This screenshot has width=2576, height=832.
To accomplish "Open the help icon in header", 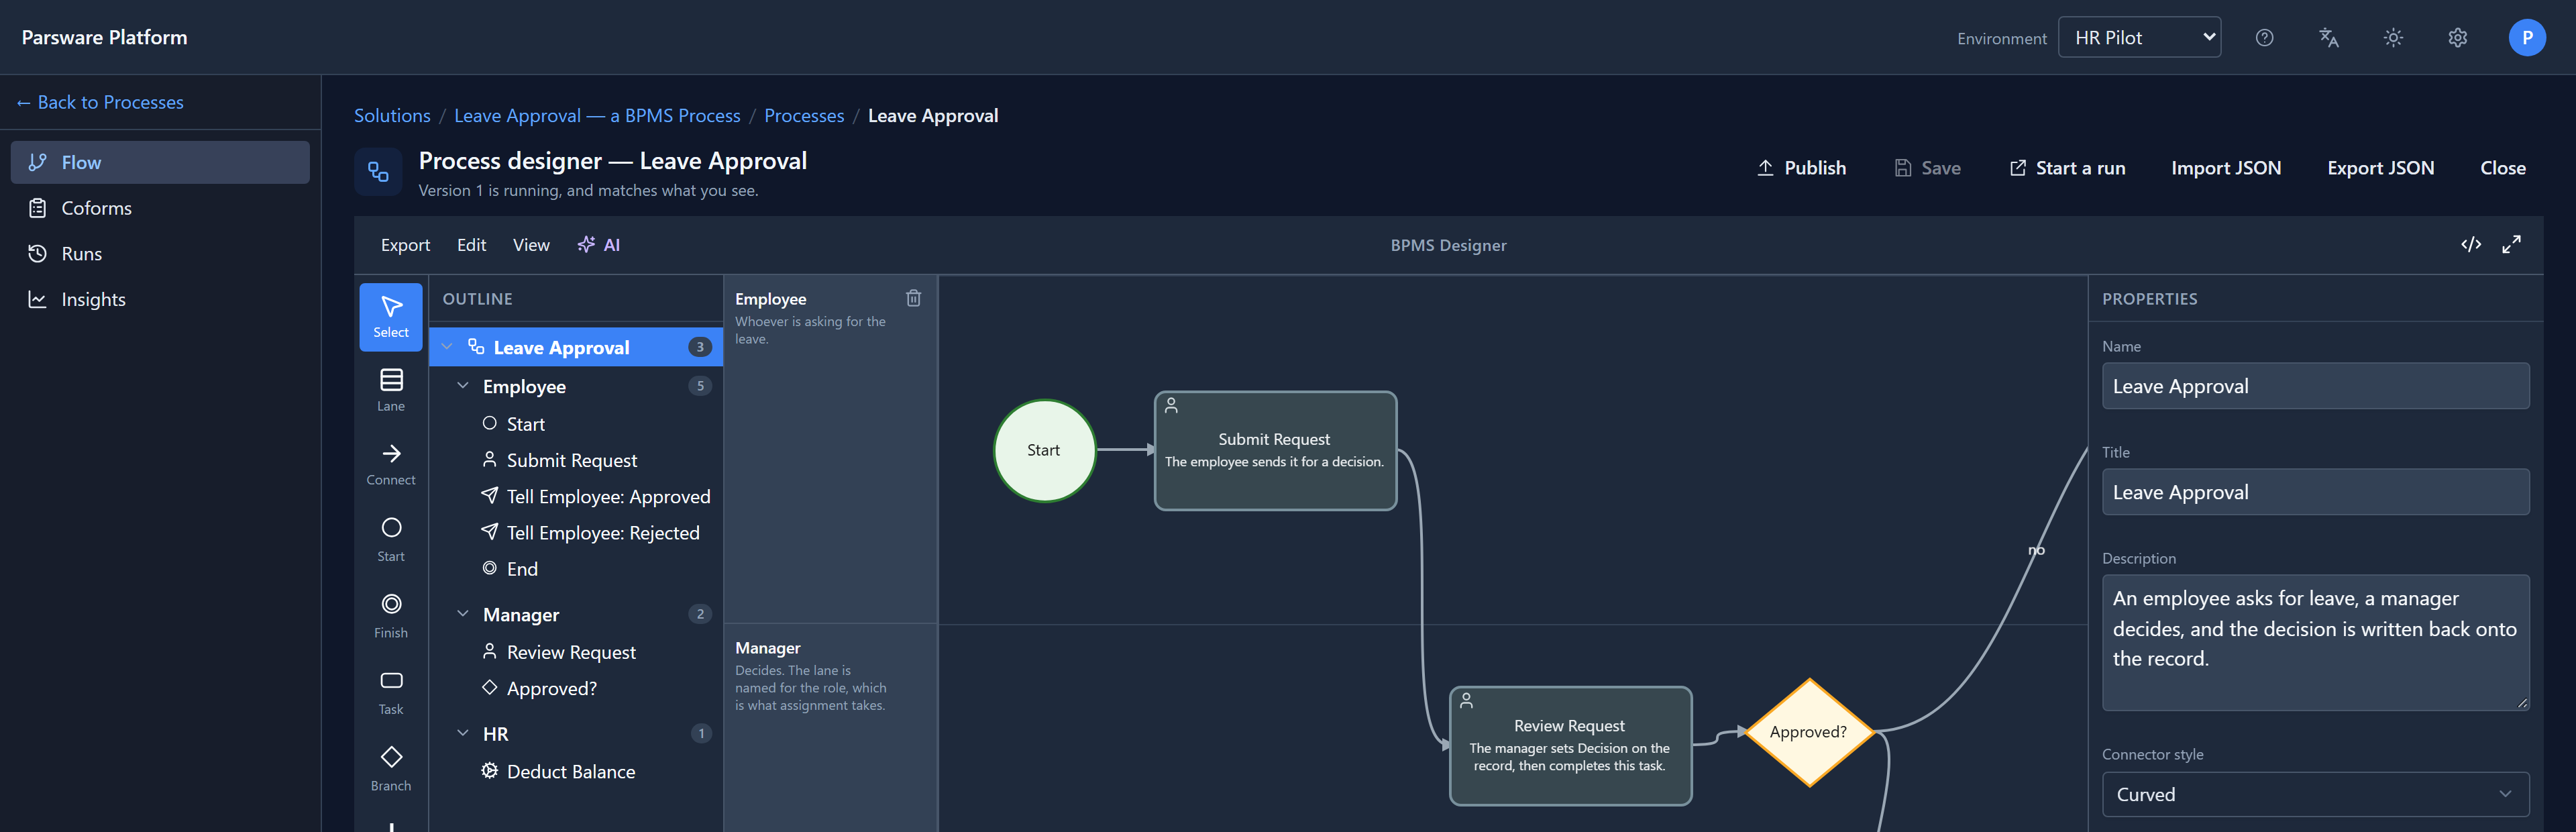I will click(x=2264, y=38).
